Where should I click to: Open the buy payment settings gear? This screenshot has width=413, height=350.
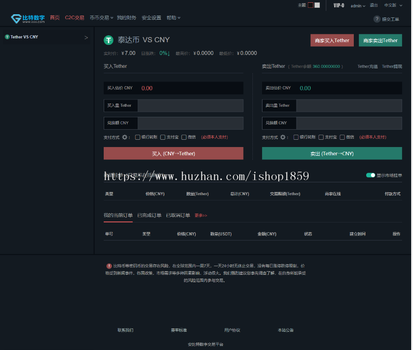(x=124, y=137)
